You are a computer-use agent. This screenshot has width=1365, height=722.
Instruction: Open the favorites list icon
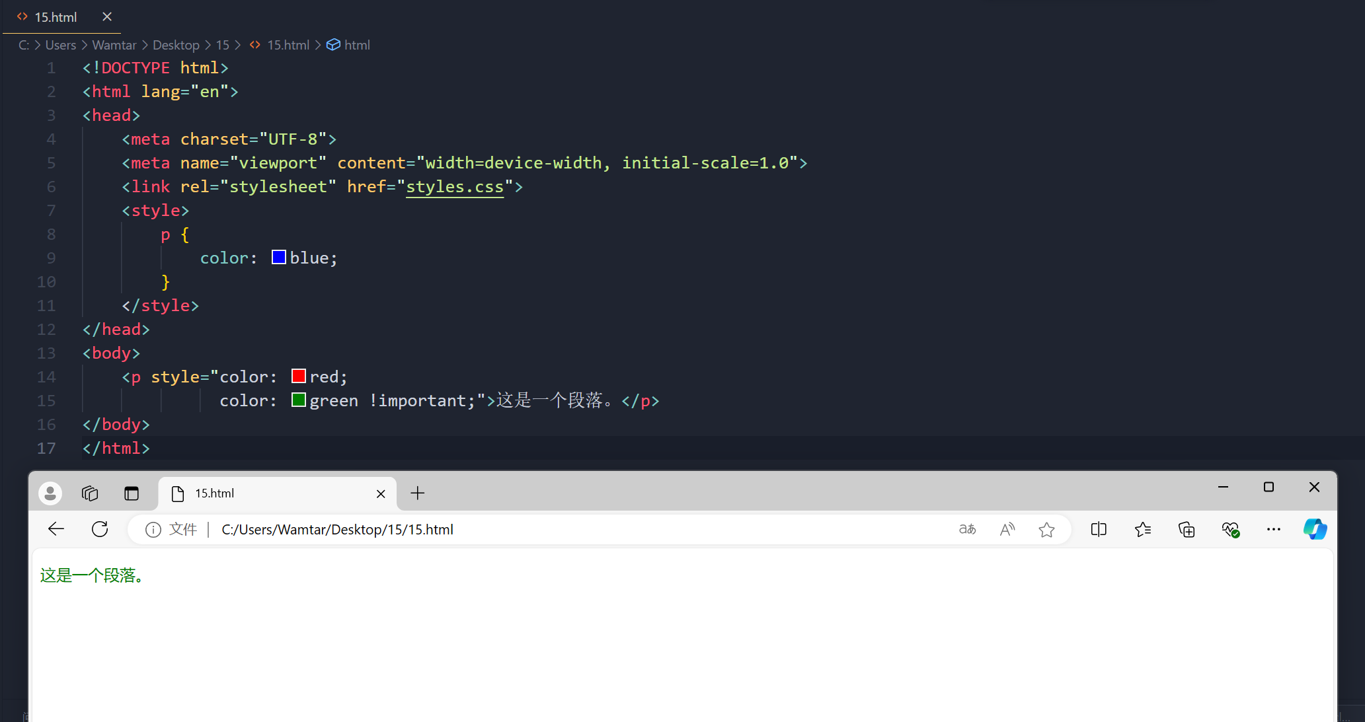(1142, 529)
